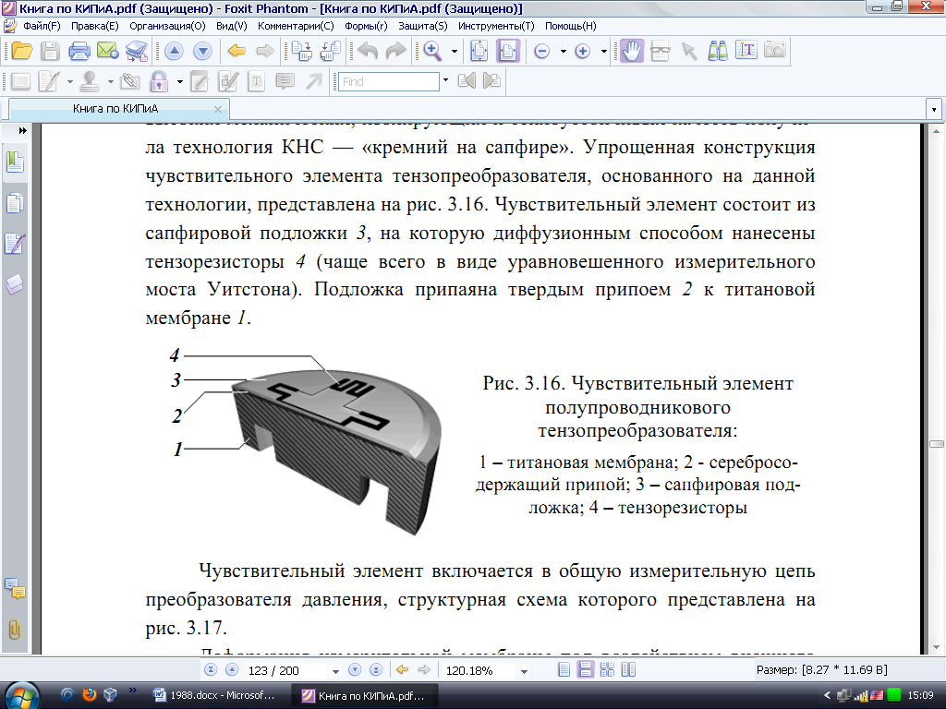Click the Fit Width icon
The image size is (946, 709).
[508, 52]
